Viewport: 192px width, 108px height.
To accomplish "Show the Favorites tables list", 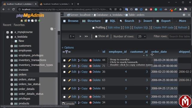I will click(19, 25).
